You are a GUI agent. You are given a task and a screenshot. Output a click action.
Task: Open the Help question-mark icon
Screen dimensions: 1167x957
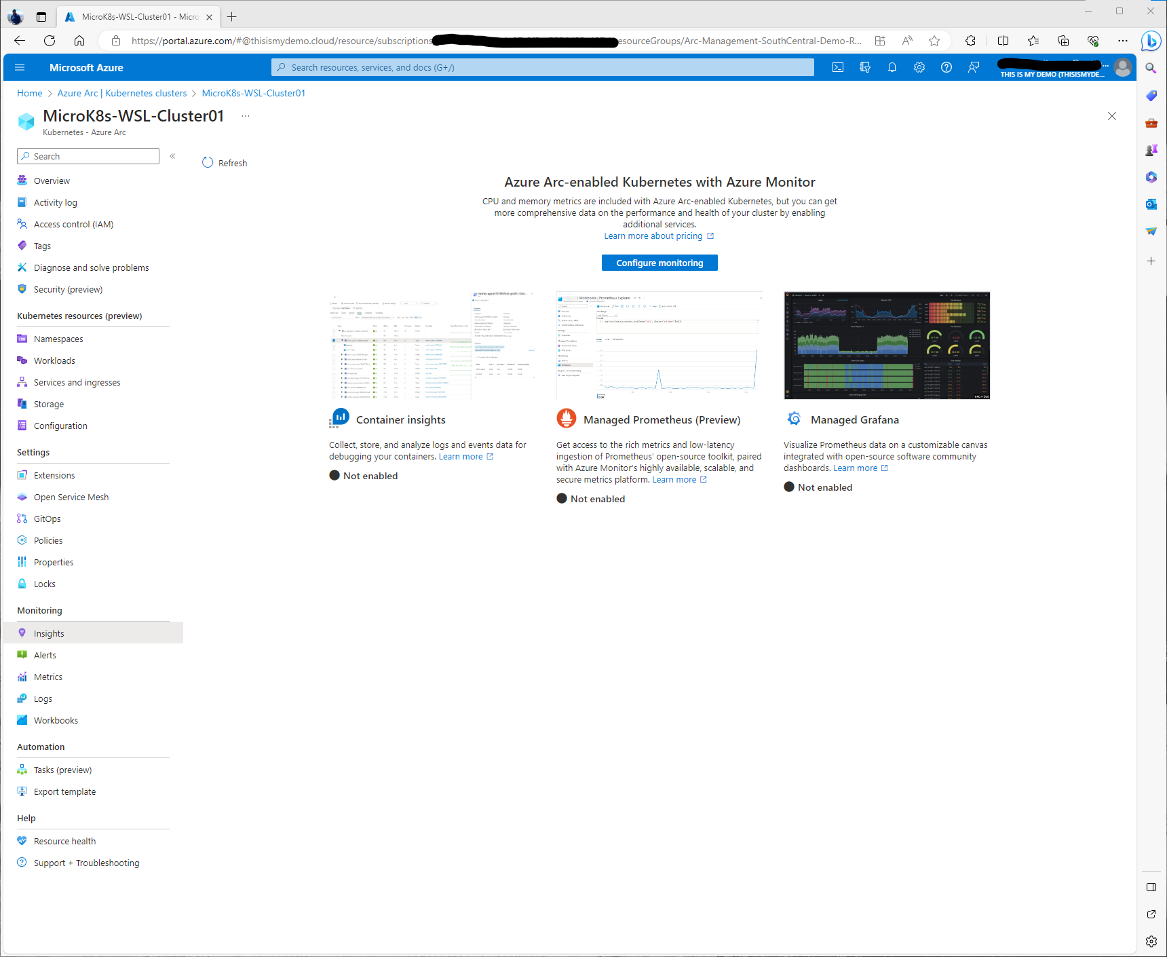coord(946,67)
